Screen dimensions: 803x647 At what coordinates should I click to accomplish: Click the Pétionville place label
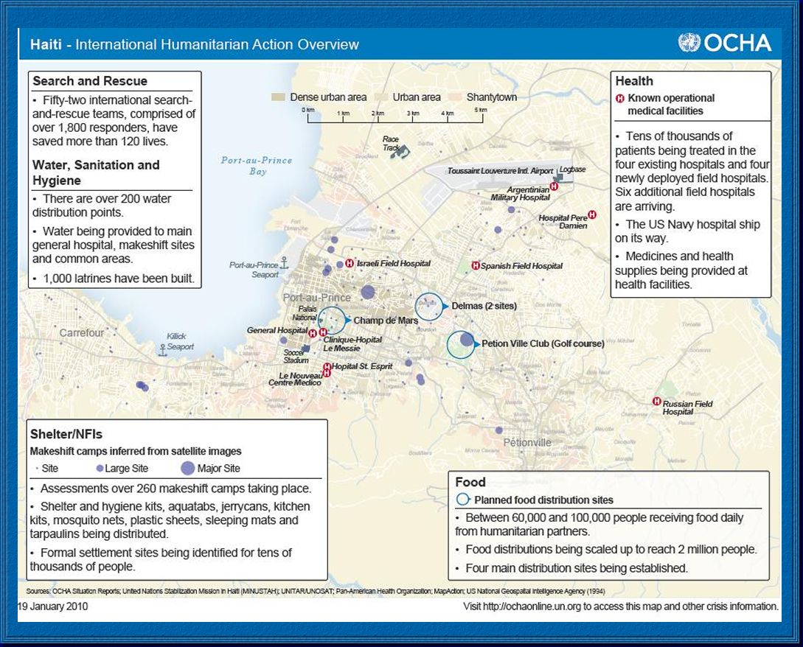[527, 442]
